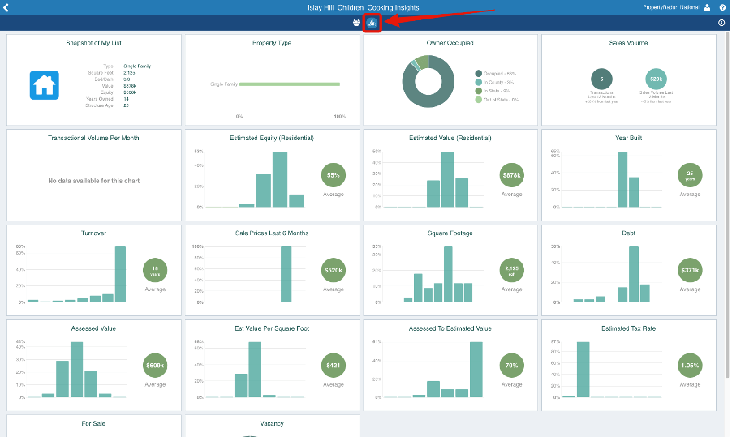Click the Owner Occupied donut chart
Image resolution: width=732 pixels, height=437 pixels.
428,82
